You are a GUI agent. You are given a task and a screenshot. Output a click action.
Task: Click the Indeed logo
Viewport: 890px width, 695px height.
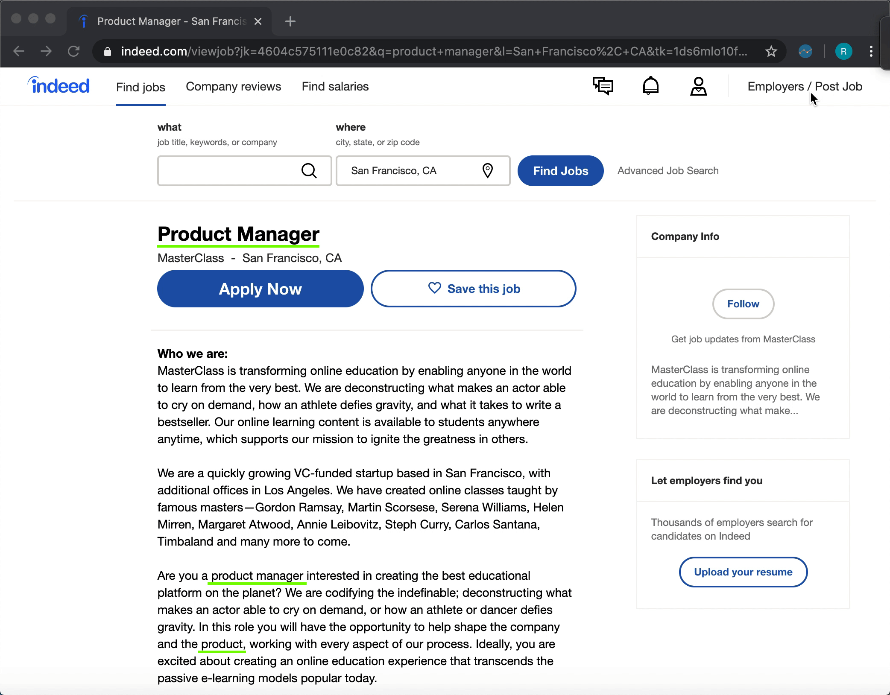point(59,85)
